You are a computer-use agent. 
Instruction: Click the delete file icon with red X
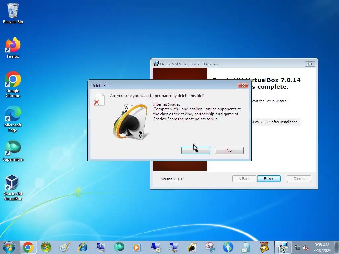99,99
